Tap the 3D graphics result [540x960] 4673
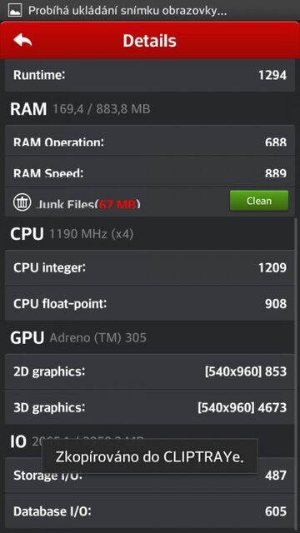Viewport: 300px width, 533px height. coord(242,407)
